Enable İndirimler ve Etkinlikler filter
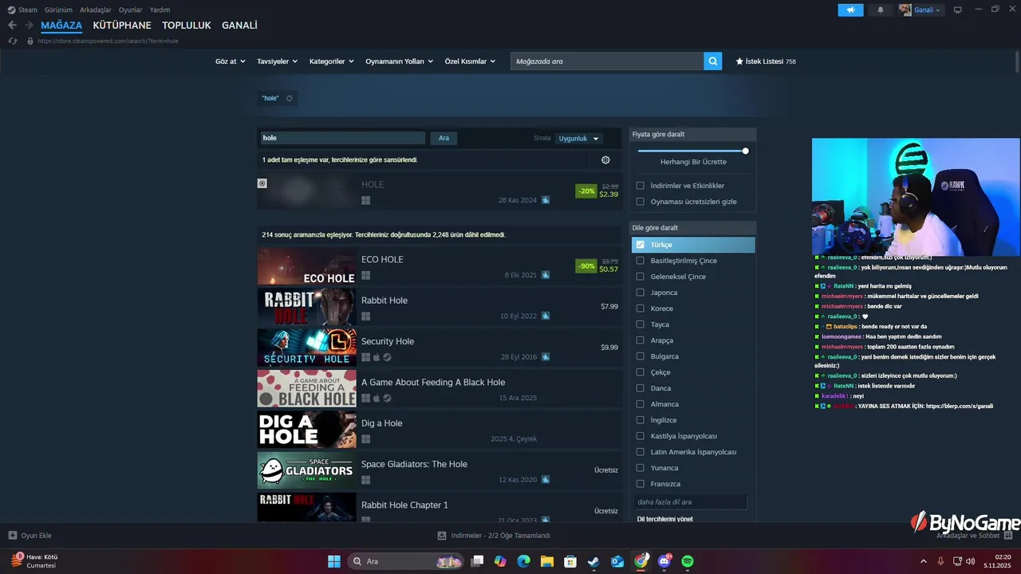 640,186
